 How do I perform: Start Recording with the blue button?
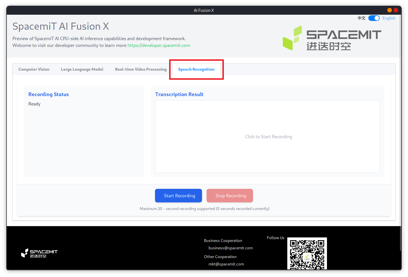coord(178,196)
